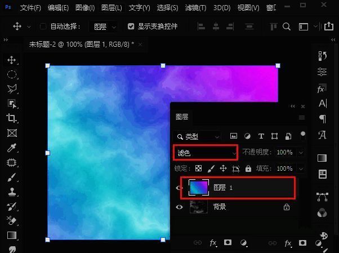
Task: Open the 编辑(E) menu
Action: click(x=58, y=8)
